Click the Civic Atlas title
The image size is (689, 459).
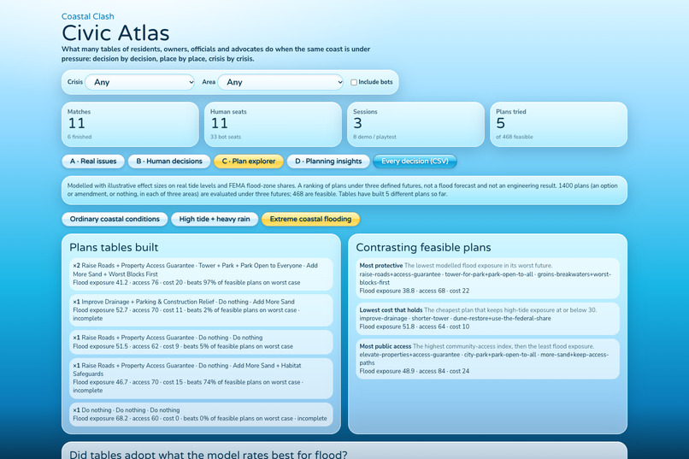tap(115, 33)
